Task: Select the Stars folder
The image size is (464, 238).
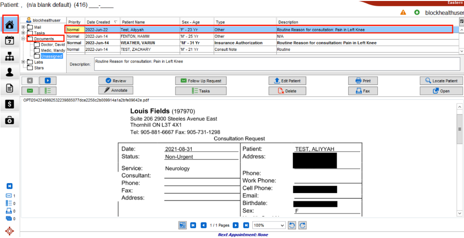Action: coord(35,68)
